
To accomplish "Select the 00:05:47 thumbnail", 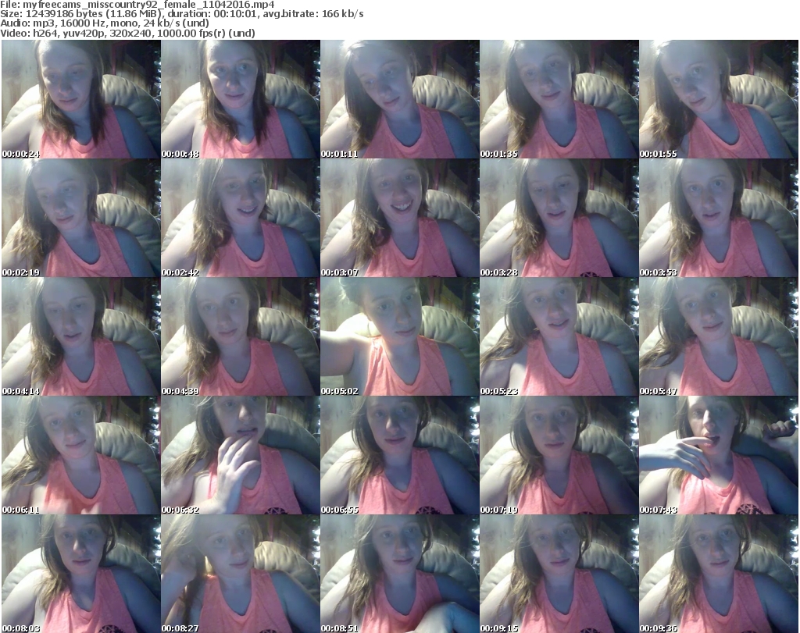I will tap(718, 336).
